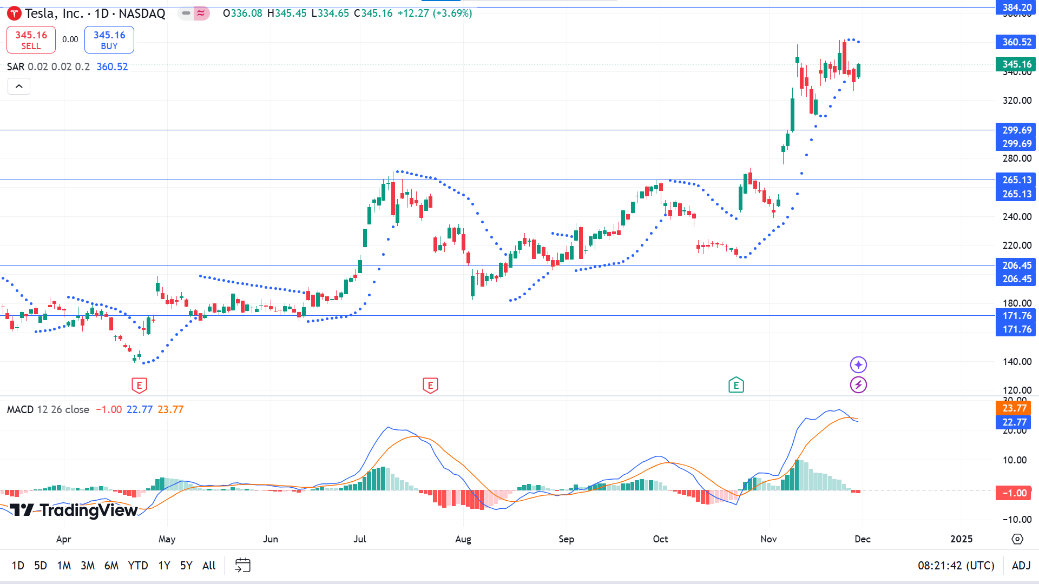Viewport: 1039px width, 584px height.
Task: Click the blue 22.77 MACD value label
Action: 1014,422
